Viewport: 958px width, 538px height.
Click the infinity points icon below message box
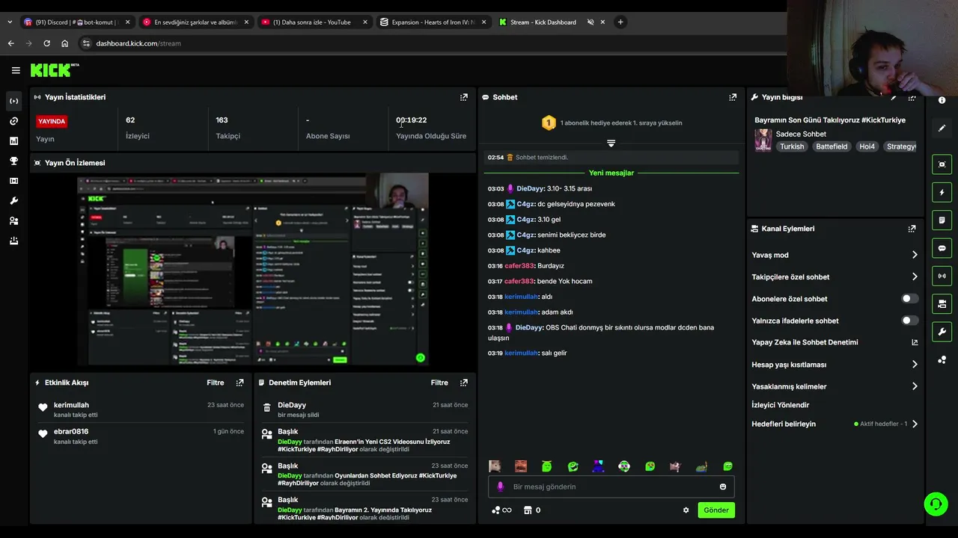click(x=501, y=510)
